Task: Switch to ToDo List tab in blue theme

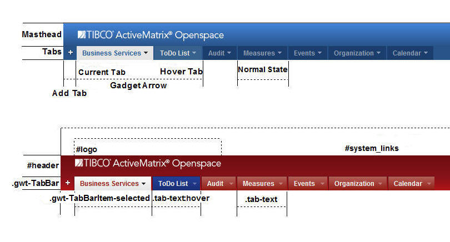Action: coord(178,53)
